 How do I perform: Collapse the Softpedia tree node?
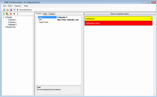pyautogui.click(x=3, y=17)
